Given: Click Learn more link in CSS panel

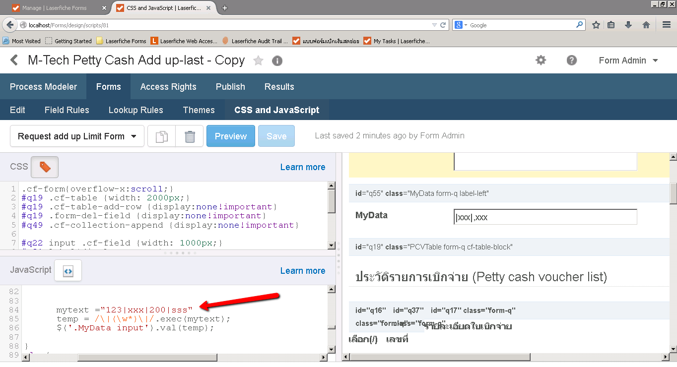Looking at the screenshot, I should tap(303, 167).
